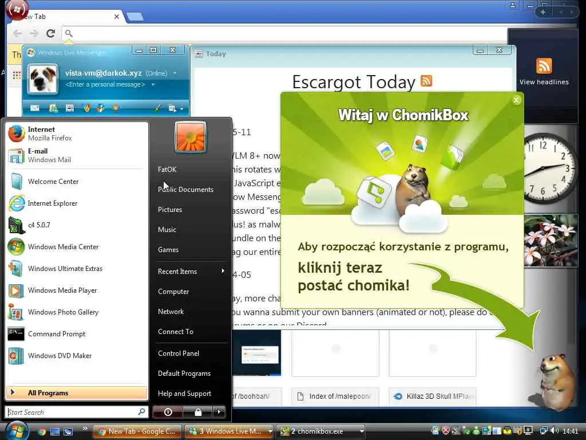This screenshot has height=440, width=586.
Task: Launch Internet Explorer from Start menu
Action: coord(77,203)
